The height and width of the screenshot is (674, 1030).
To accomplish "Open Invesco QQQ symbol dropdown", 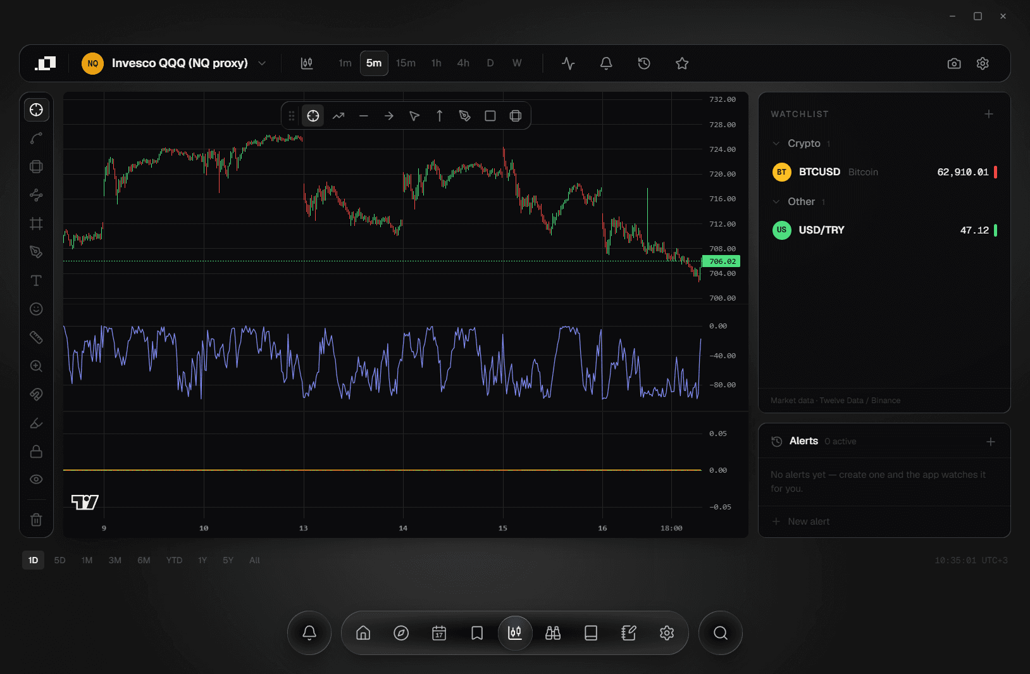I will 174,63.
